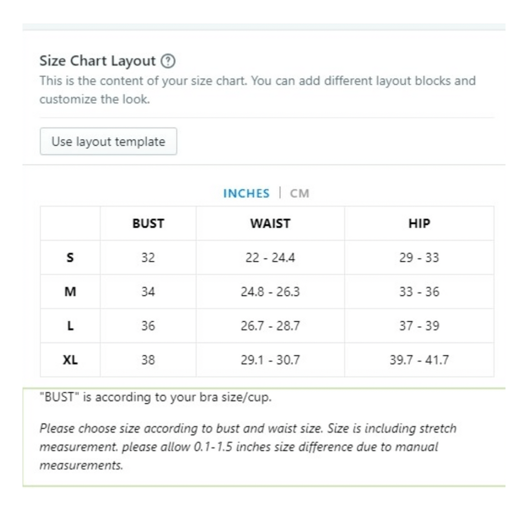
Task: Switch size chart units to CM
Action: click(x=300, y=194)
